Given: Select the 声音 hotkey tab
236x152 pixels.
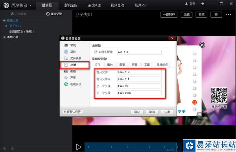Looking at the screenshot, I should pyautogui.click(x=135, y=65).
